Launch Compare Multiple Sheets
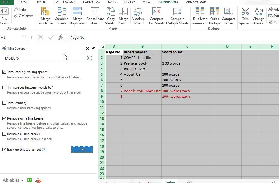279x183 pixels. point(177,16)
